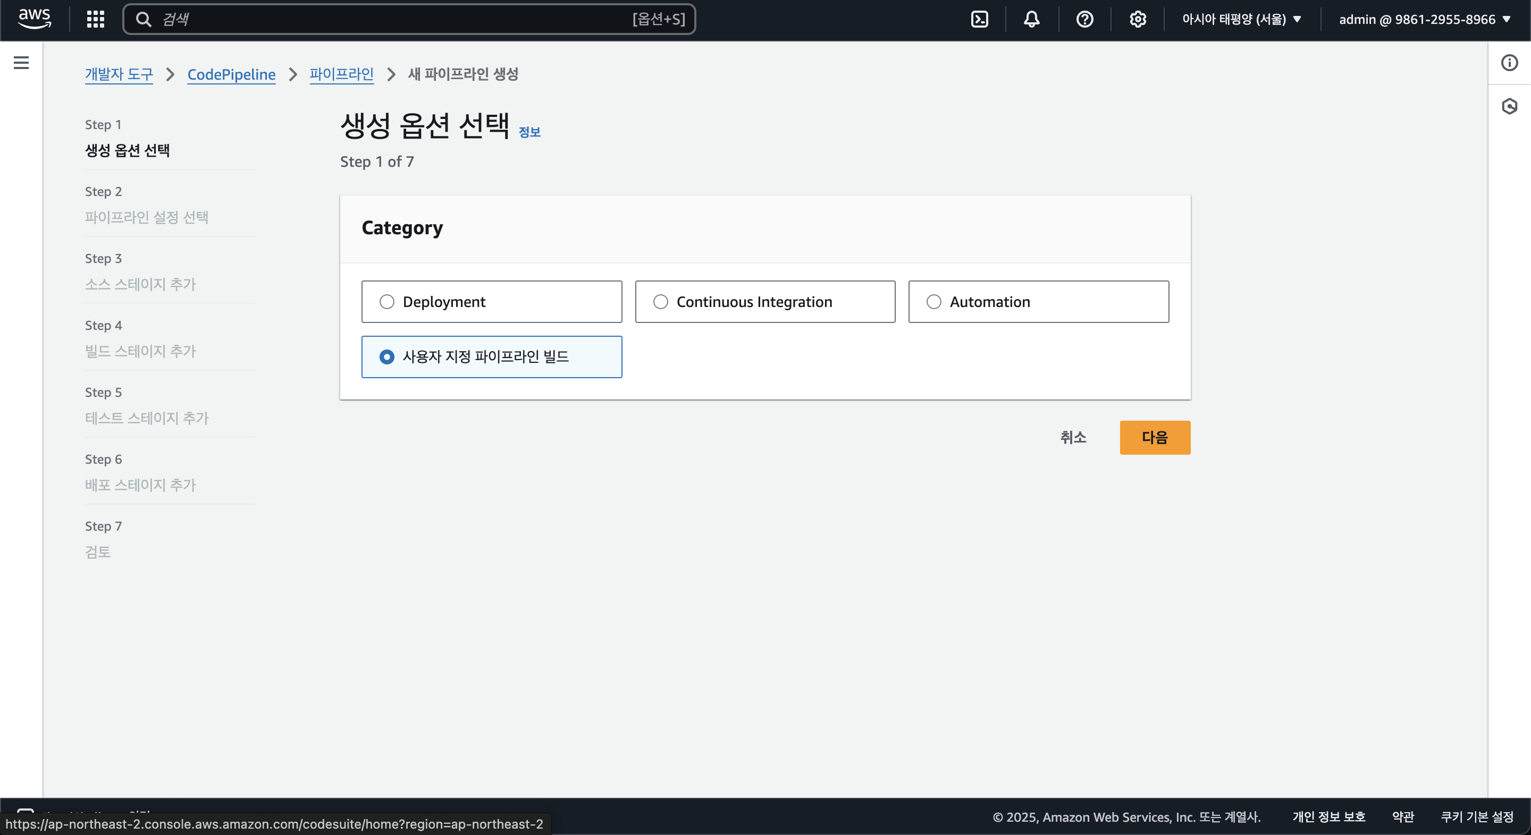The height and width of the screenshot is (835, 1531).
Task: Select the Continuous Integration radio option
Action: (x=660, y=302)
